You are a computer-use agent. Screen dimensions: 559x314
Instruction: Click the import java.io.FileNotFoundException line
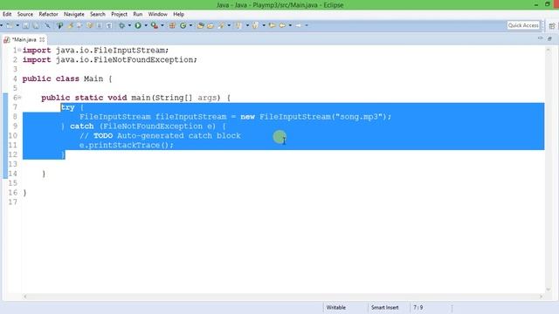[110, 60]
